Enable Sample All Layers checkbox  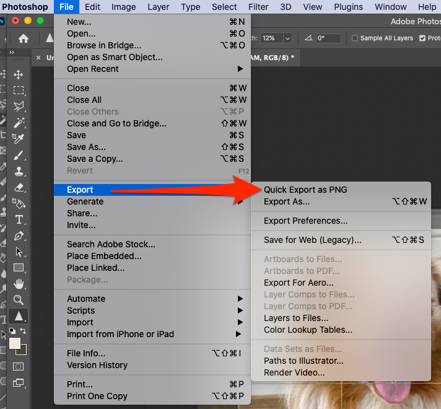[355, 38]
